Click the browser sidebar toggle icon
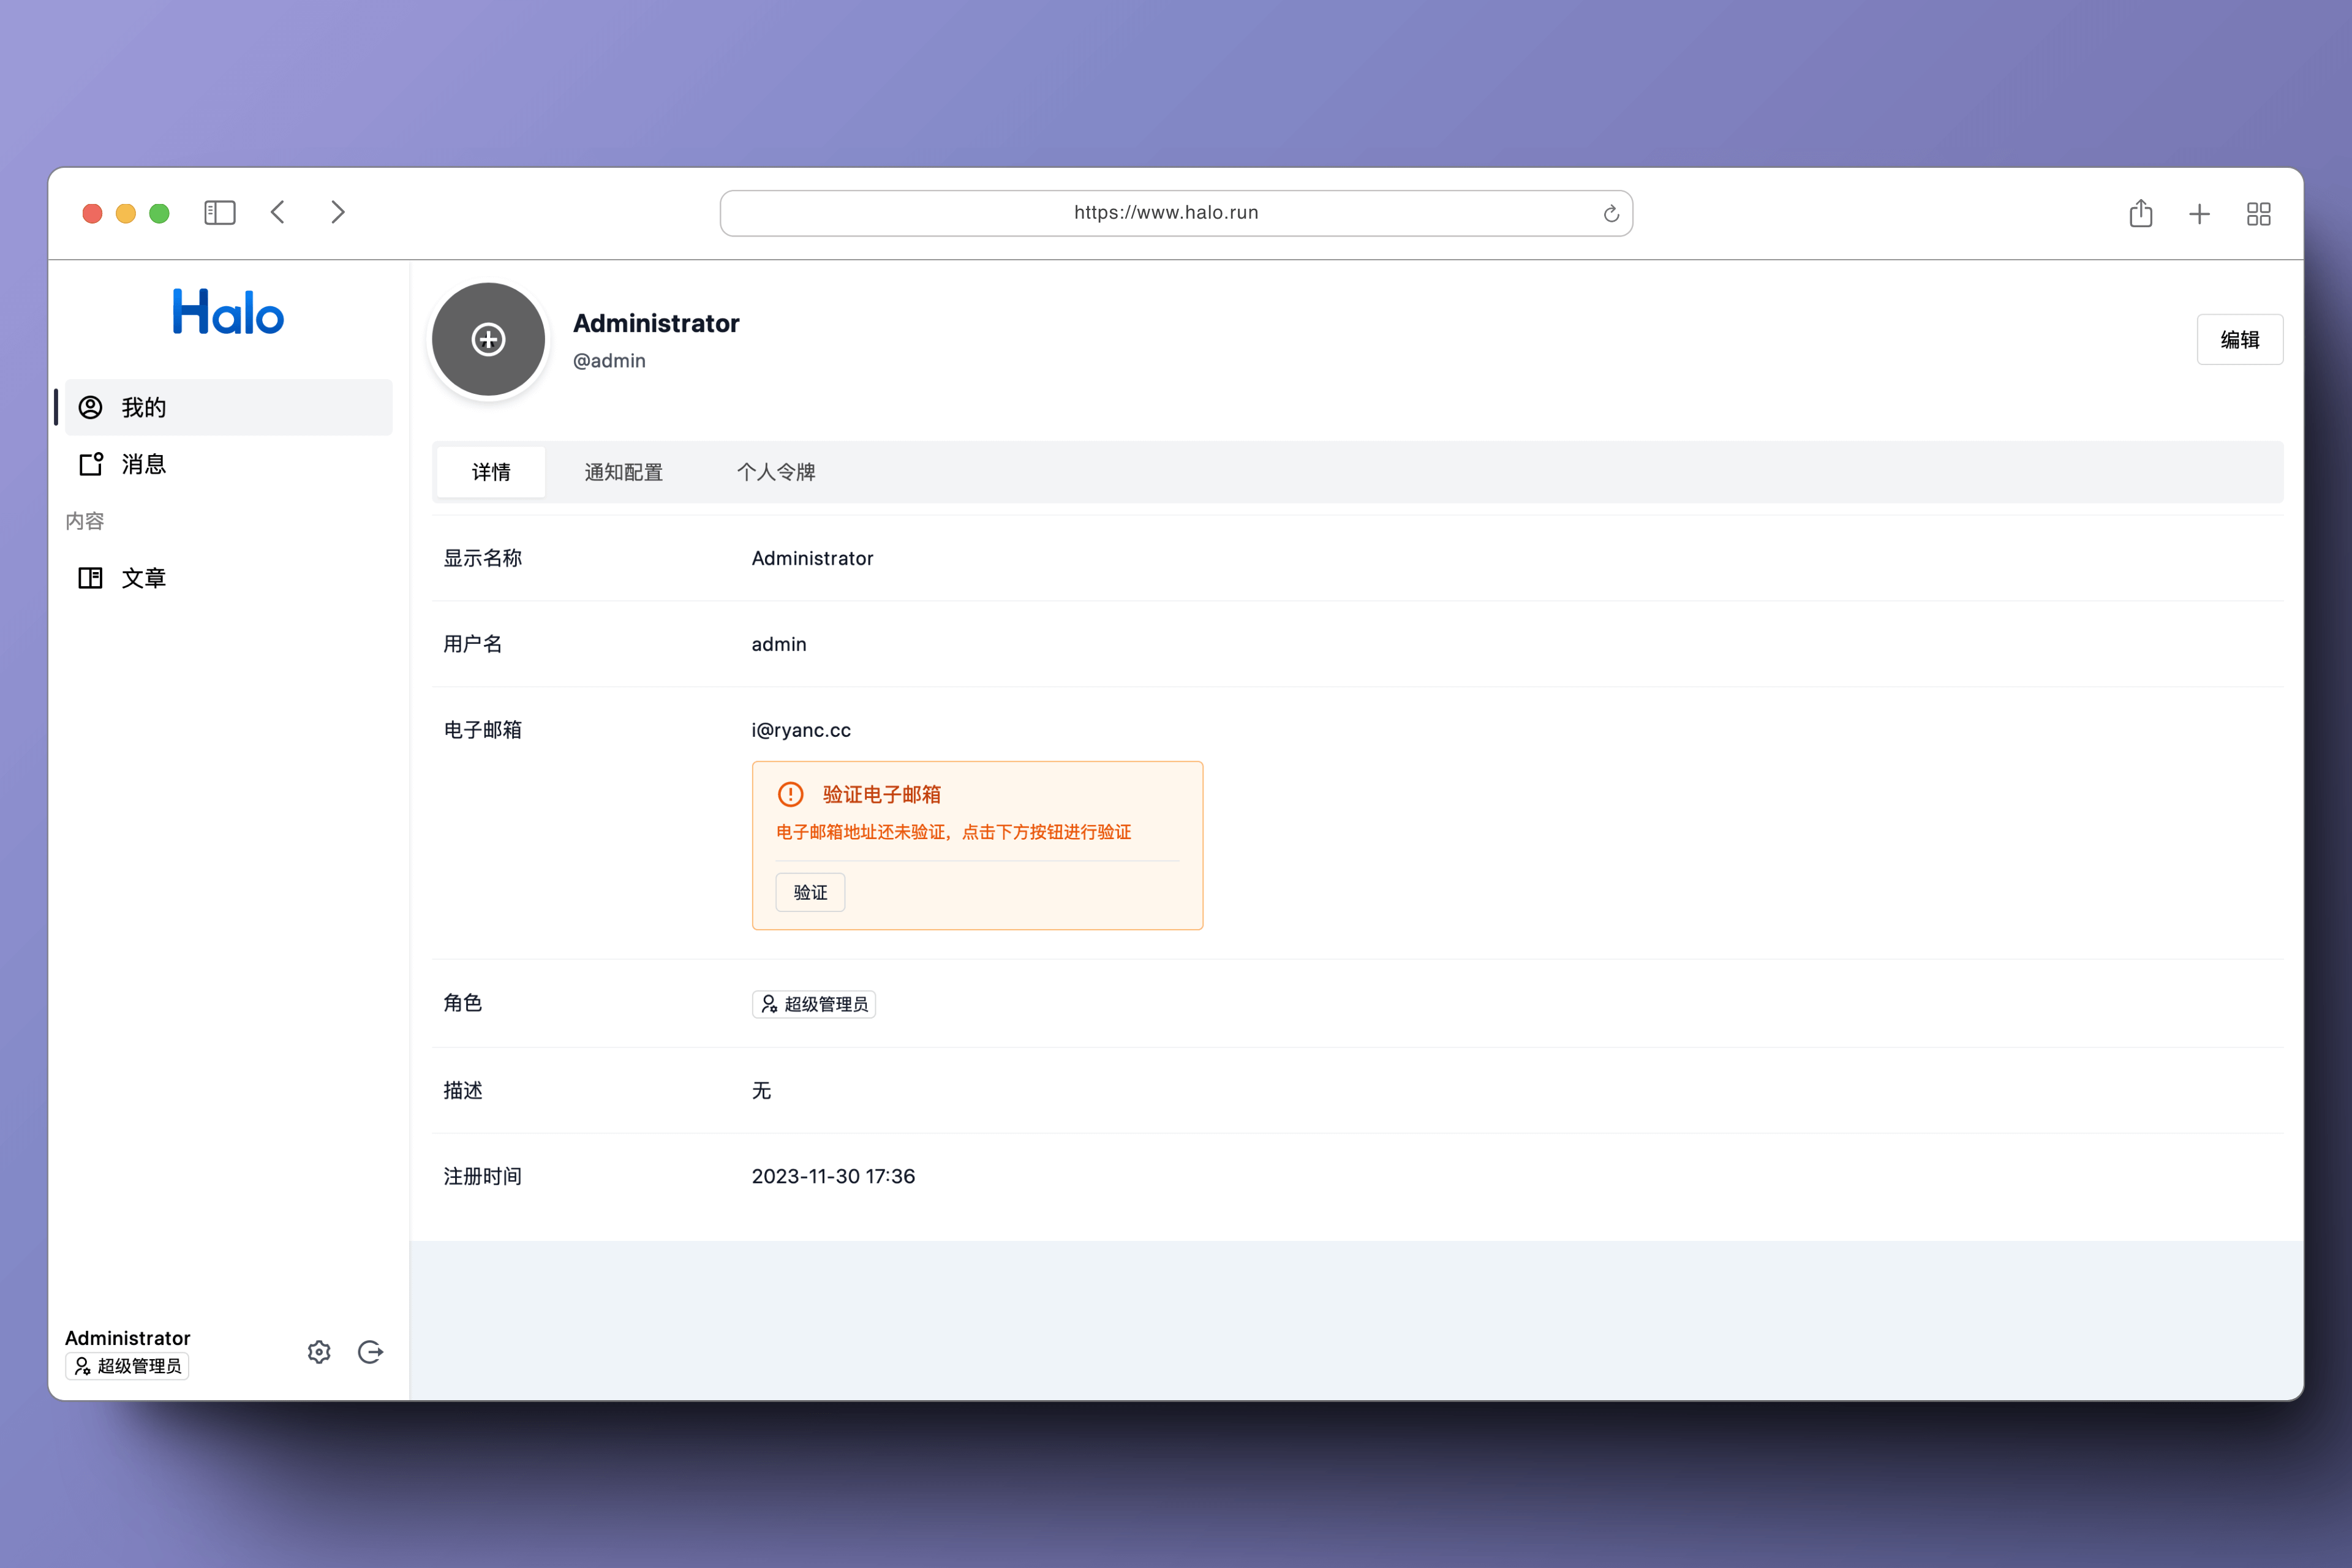 (x=219, y=213)
